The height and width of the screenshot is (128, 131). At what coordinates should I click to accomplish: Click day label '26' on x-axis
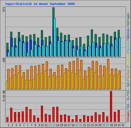tap(104, 125)
